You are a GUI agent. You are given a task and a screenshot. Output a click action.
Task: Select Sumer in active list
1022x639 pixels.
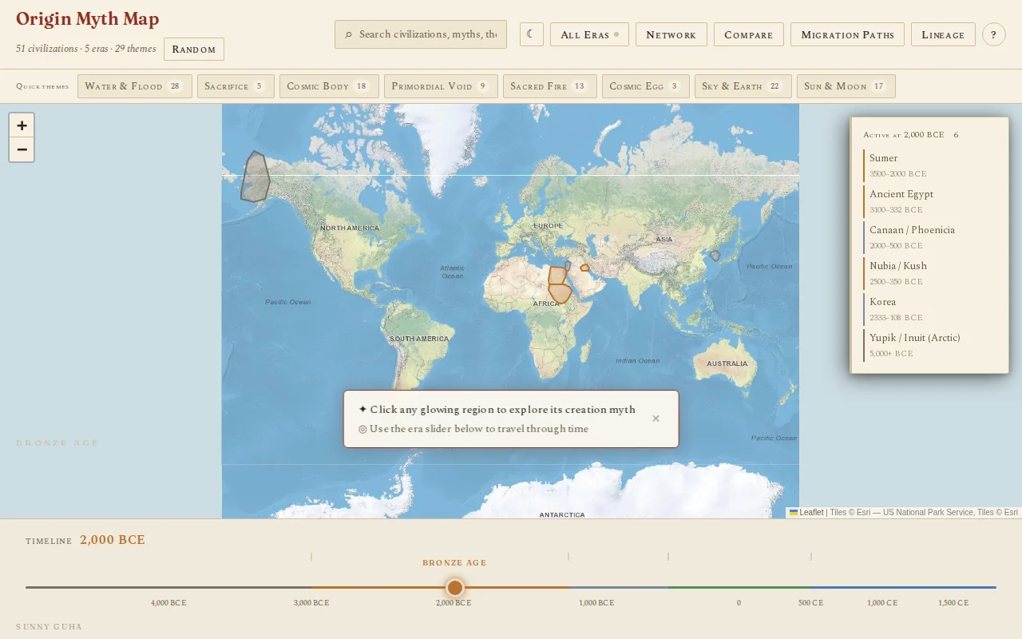click(930, 165)
